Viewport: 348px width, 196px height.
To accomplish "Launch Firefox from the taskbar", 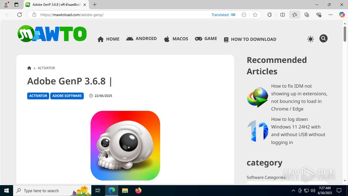I will [138, 191].
